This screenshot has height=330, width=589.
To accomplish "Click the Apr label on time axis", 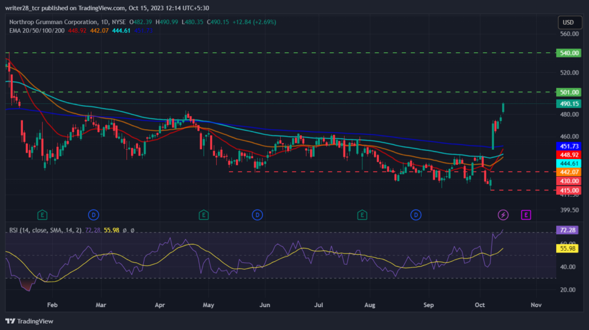I will click(x=160, y=305).
